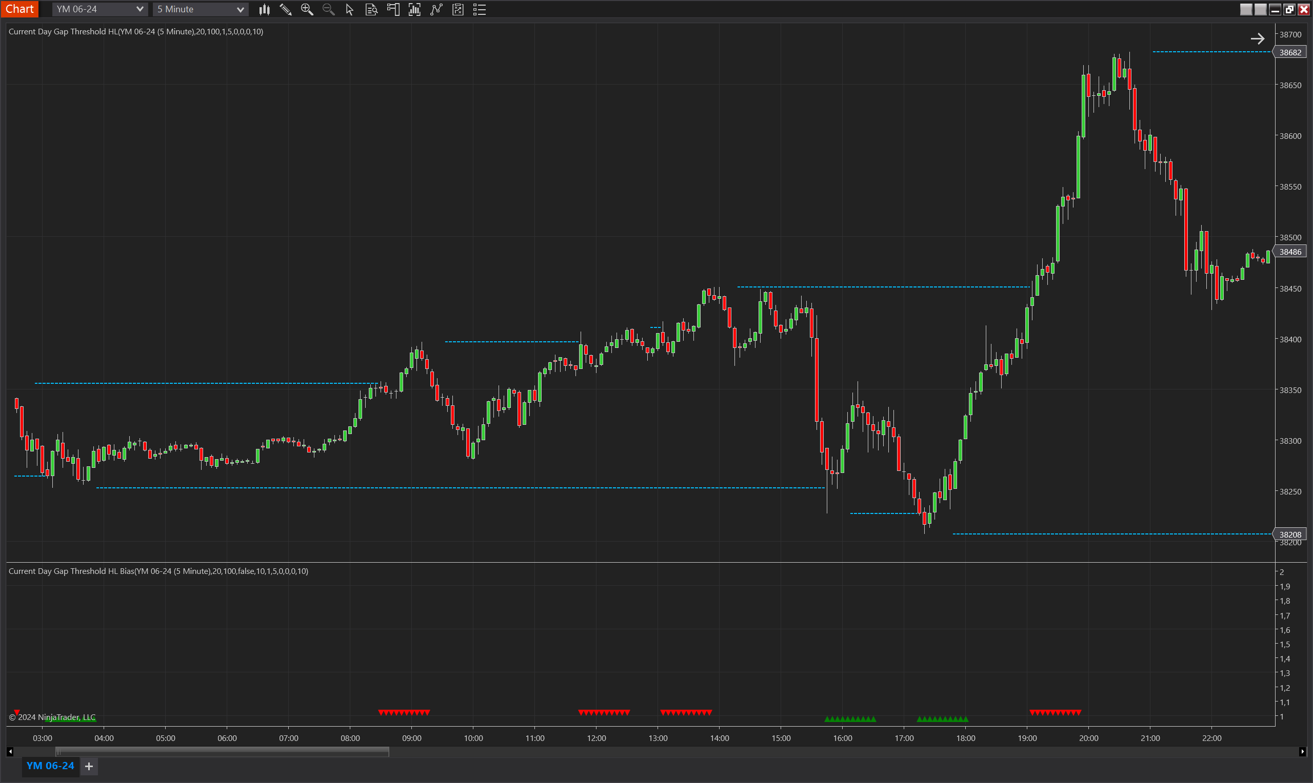Restore the chart window size

[x=1289, y=9]
